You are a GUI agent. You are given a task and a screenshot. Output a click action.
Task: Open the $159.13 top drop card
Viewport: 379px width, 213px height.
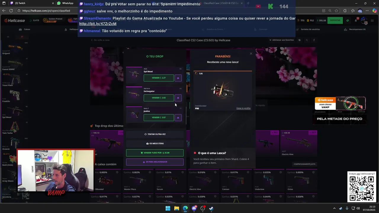tap(107, 143)
